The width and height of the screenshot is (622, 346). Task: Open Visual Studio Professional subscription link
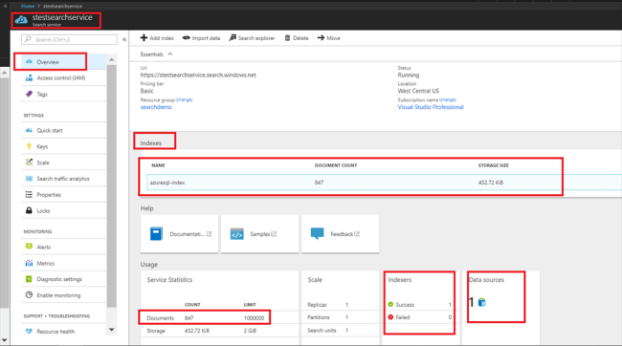[x=431, y=107]
